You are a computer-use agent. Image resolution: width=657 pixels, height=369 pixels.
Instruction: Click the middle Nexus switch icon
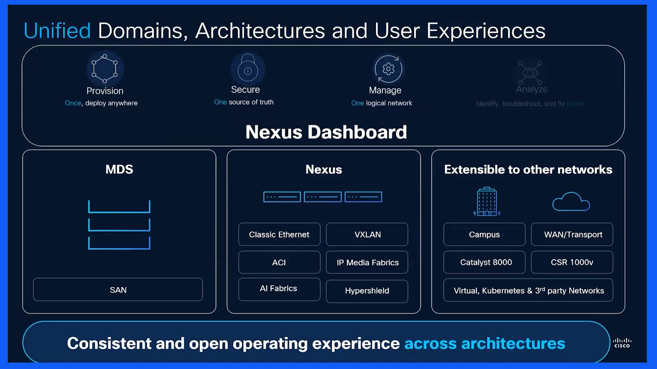(x=323, y=197)
